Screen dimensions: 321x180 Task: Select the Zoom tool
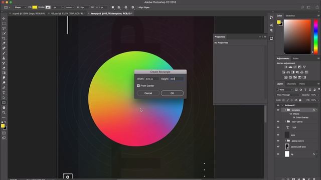coord(4,112)
